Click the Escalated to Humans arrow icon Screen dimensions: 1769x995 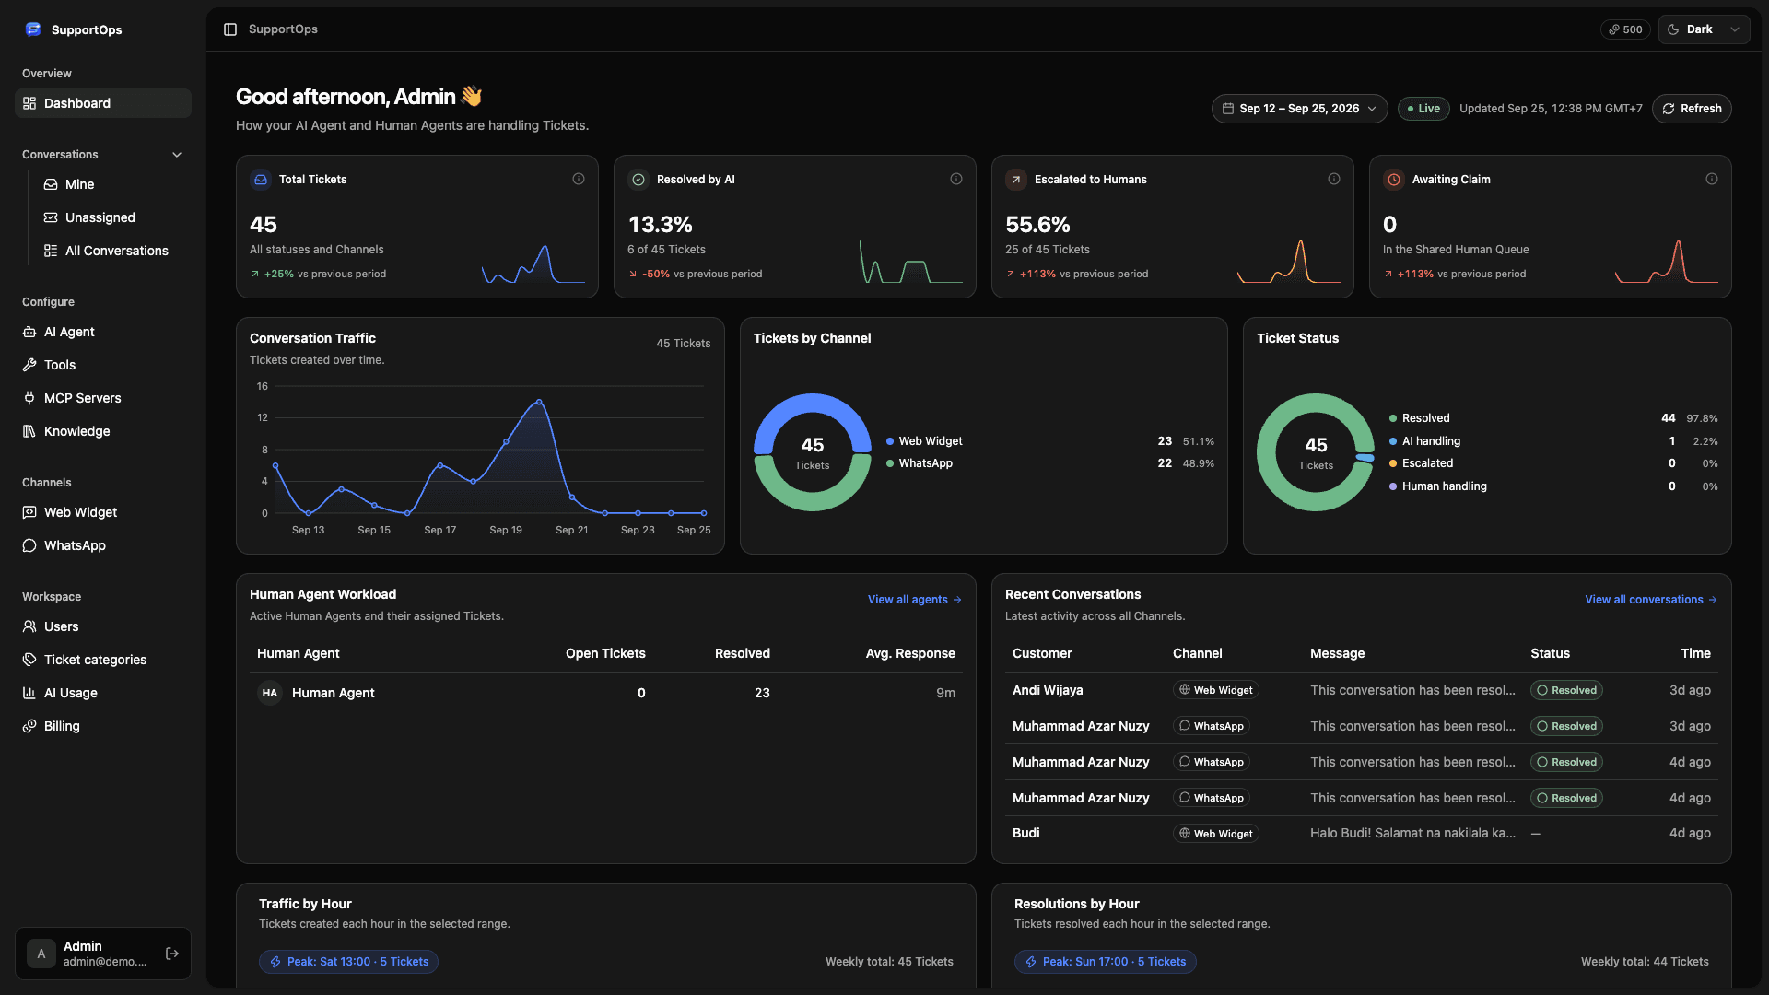pyautogui.click(x=1016, y=180)
